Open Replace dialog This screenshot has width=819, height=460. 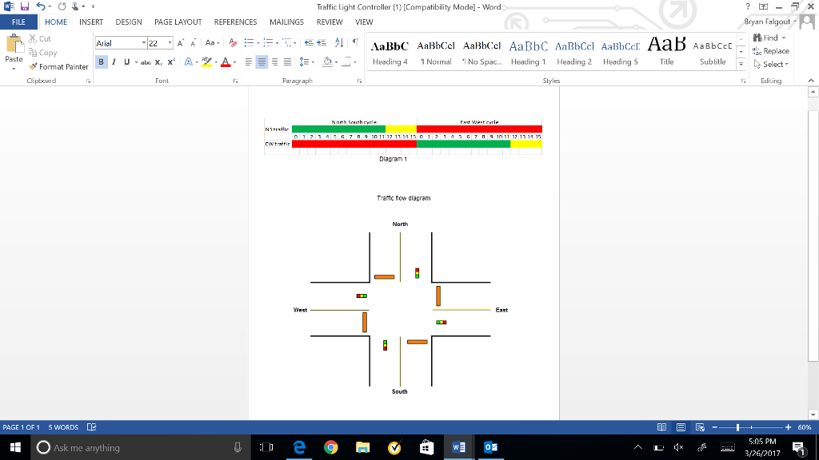(770, 51)
